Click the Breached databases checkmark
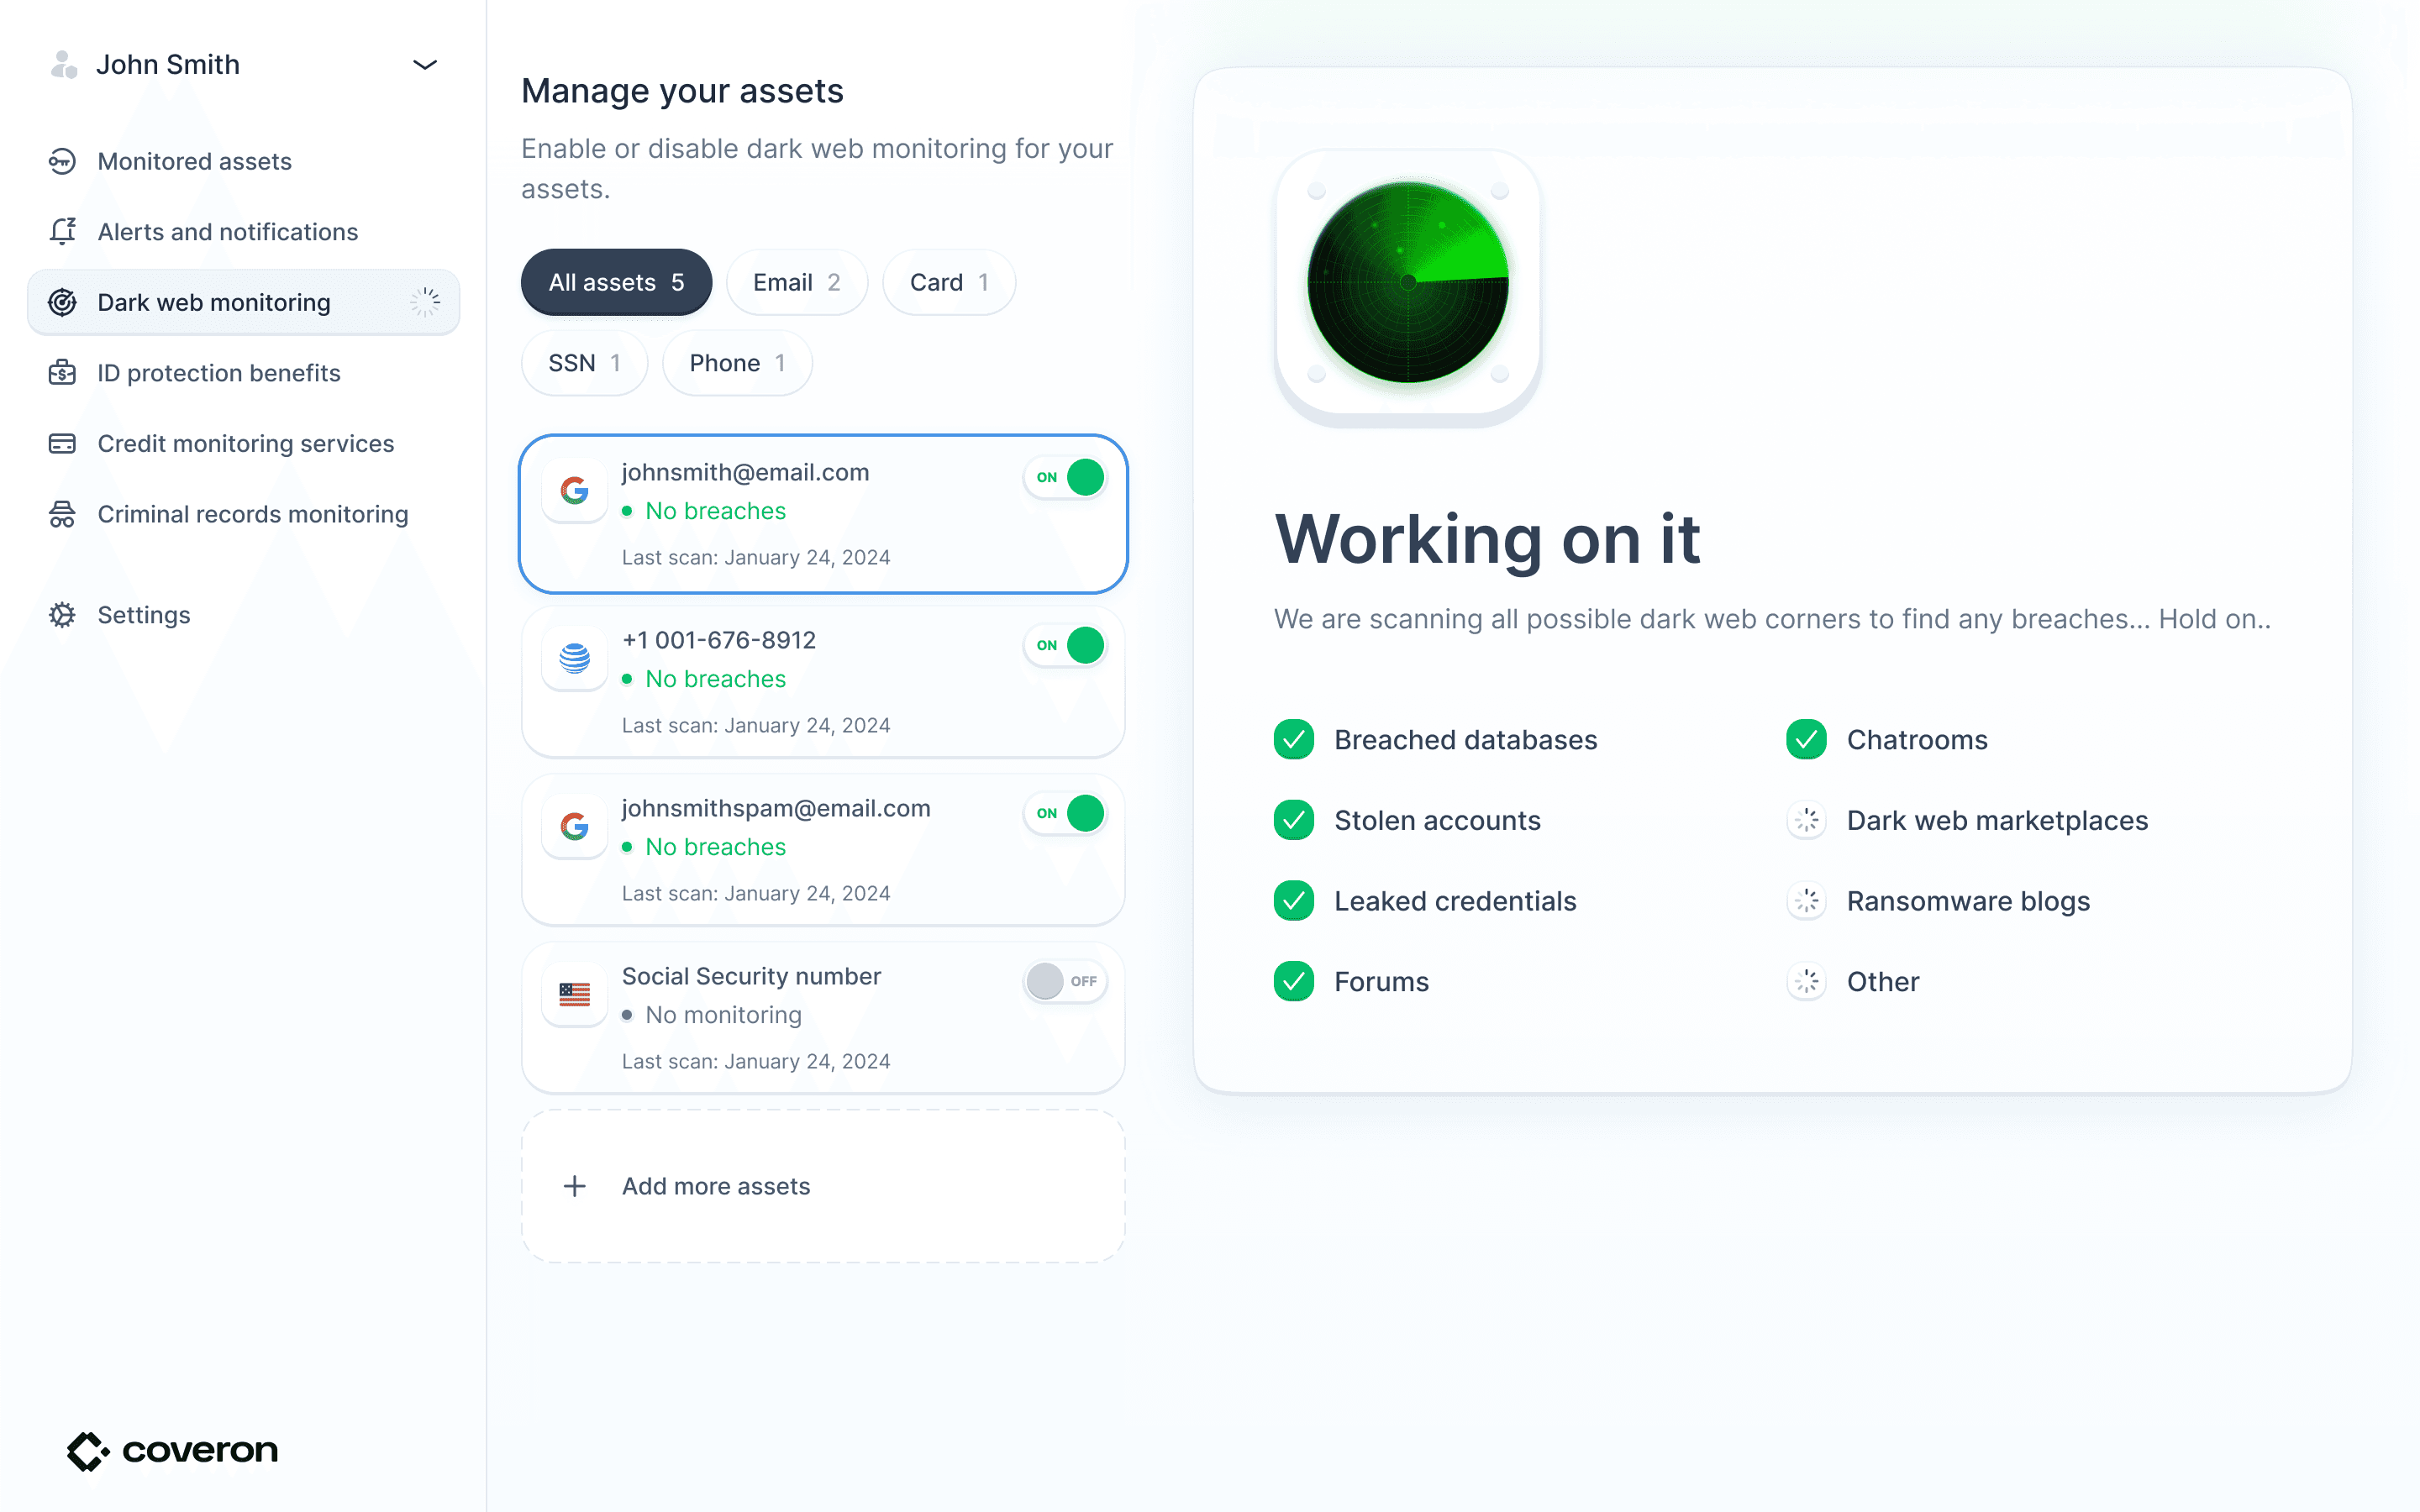This screenshot has height=1512, width=2420. coord(1294,740)
